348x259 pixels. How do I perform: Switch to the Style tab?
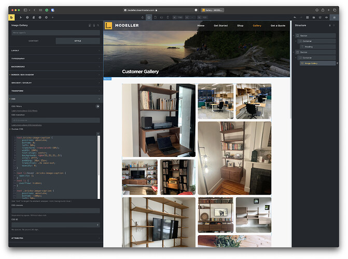coord(78,41)
